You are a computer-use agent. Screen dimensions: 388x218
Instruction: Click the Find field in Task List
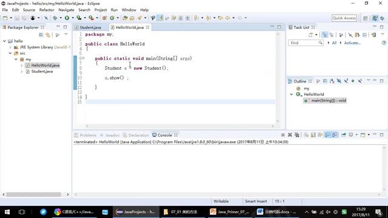(306, 43)
